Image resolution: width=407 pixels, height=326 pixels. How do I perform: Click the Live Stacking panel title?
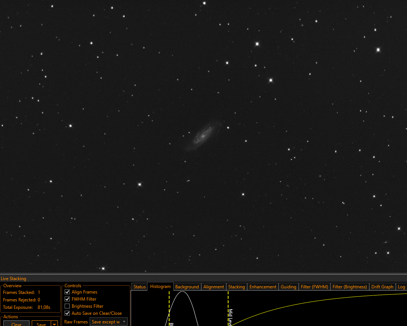(13, 279)
